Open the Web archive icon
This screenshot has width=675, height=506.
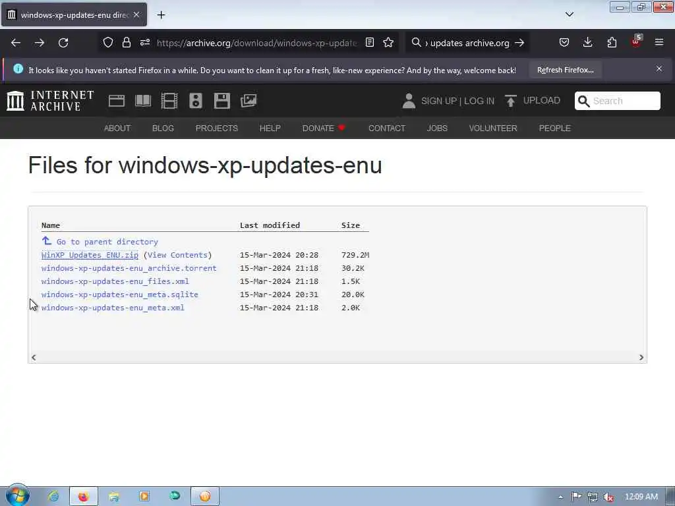click(116, 101)
